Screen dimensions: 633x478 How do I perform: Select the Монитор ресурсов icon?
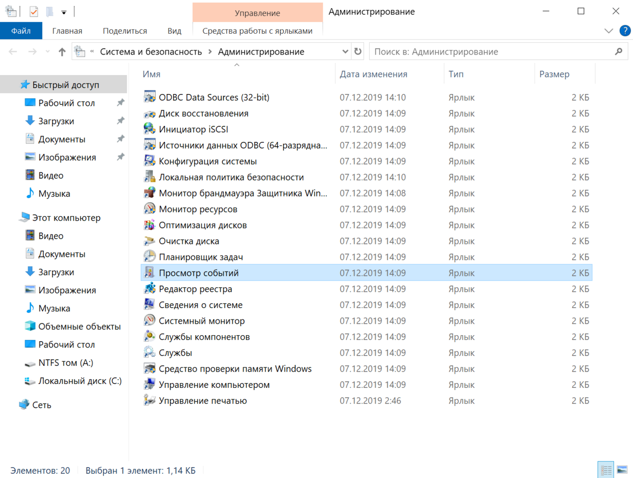(150, 209)
